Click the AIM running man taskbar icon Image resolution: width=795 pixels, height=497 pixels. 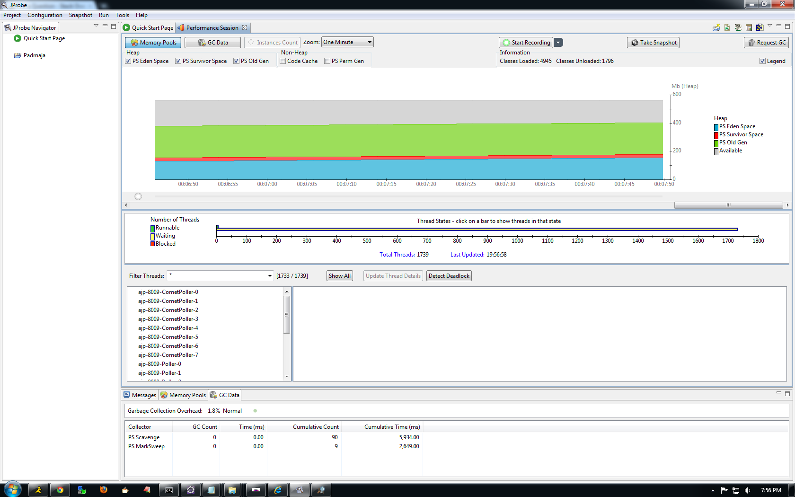click(38, 490)
